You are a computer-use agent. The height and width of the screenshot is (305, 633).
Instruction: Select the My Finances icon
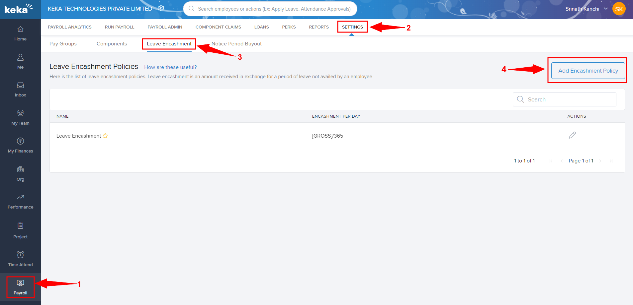tap(20, 145)
